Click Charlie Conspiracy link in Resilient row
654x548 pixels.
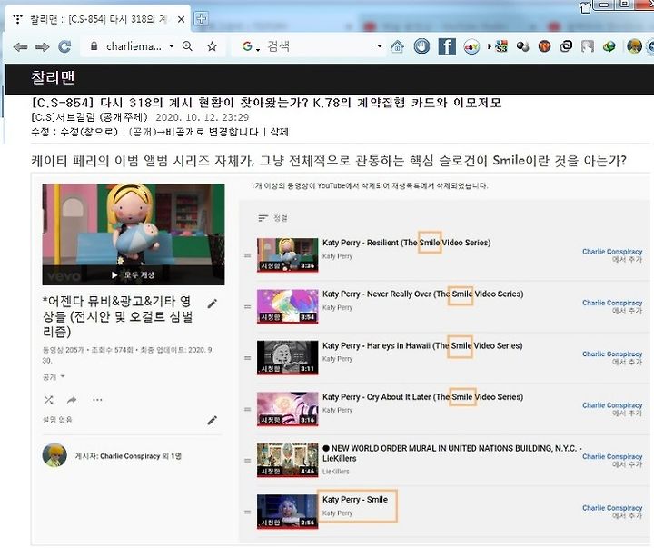tap(612, 252)
